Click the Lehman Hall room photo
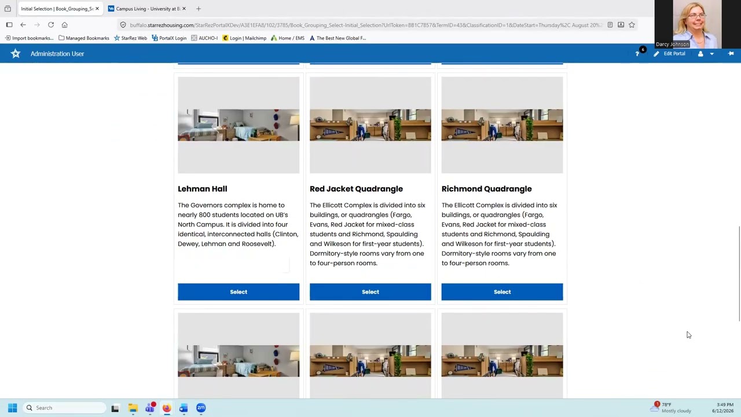This screenshot has width=741, height=417. pyautogui.click(x=239, y=125)
